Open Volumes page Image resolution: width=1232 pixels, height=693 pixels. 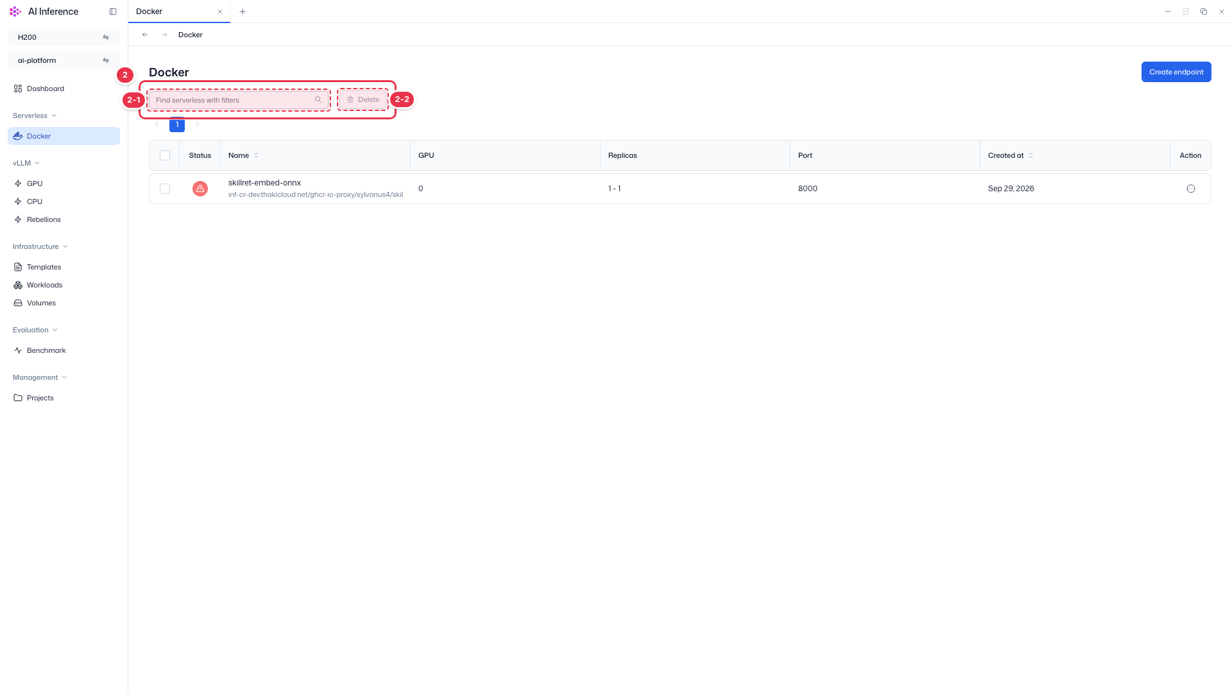point(64,303)
